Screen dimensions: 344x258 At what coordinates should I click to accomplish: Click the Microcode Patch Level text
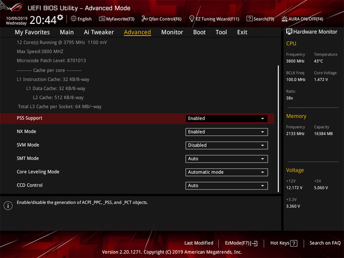(51, 61)
